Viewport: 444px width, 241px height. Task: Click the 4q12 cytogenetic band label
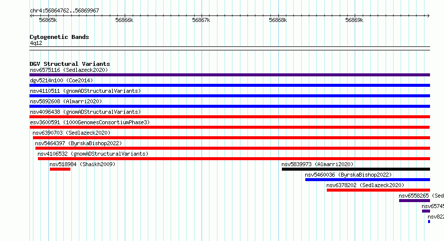(x=36, y=43)
